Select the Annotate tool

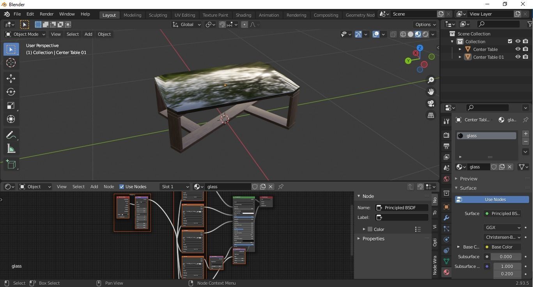coord(11,135)
